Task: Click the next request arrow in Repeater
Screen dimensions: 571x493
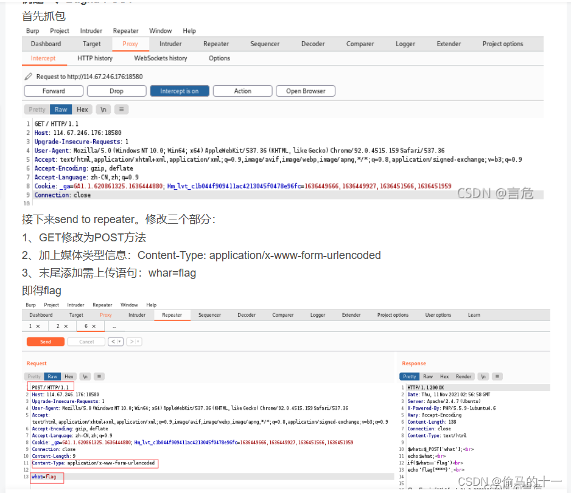Action: tap(132, 341)
